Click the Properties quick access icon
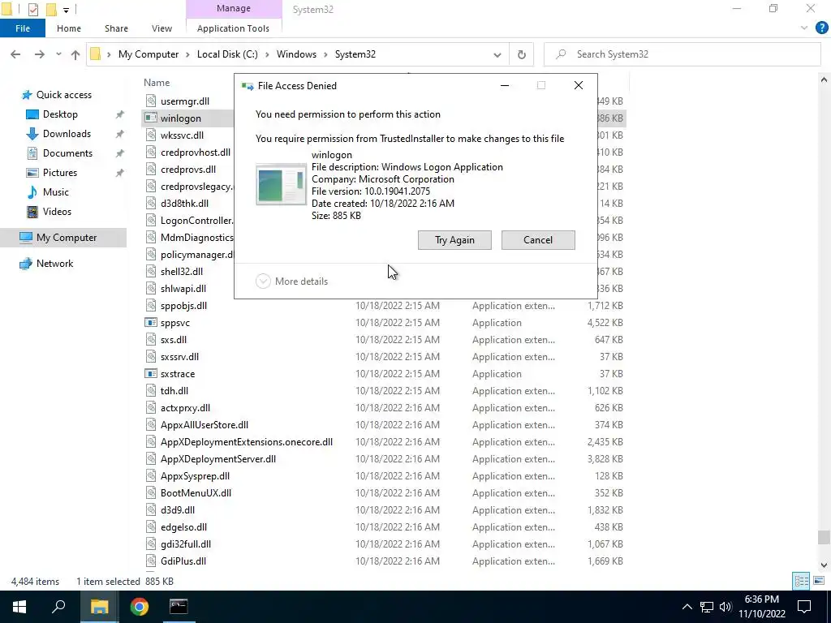 (32, 9)
